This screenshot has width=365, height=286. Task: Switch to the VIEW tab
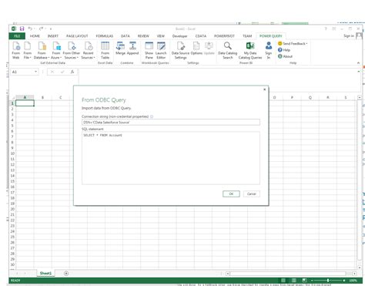coord(161,36)
